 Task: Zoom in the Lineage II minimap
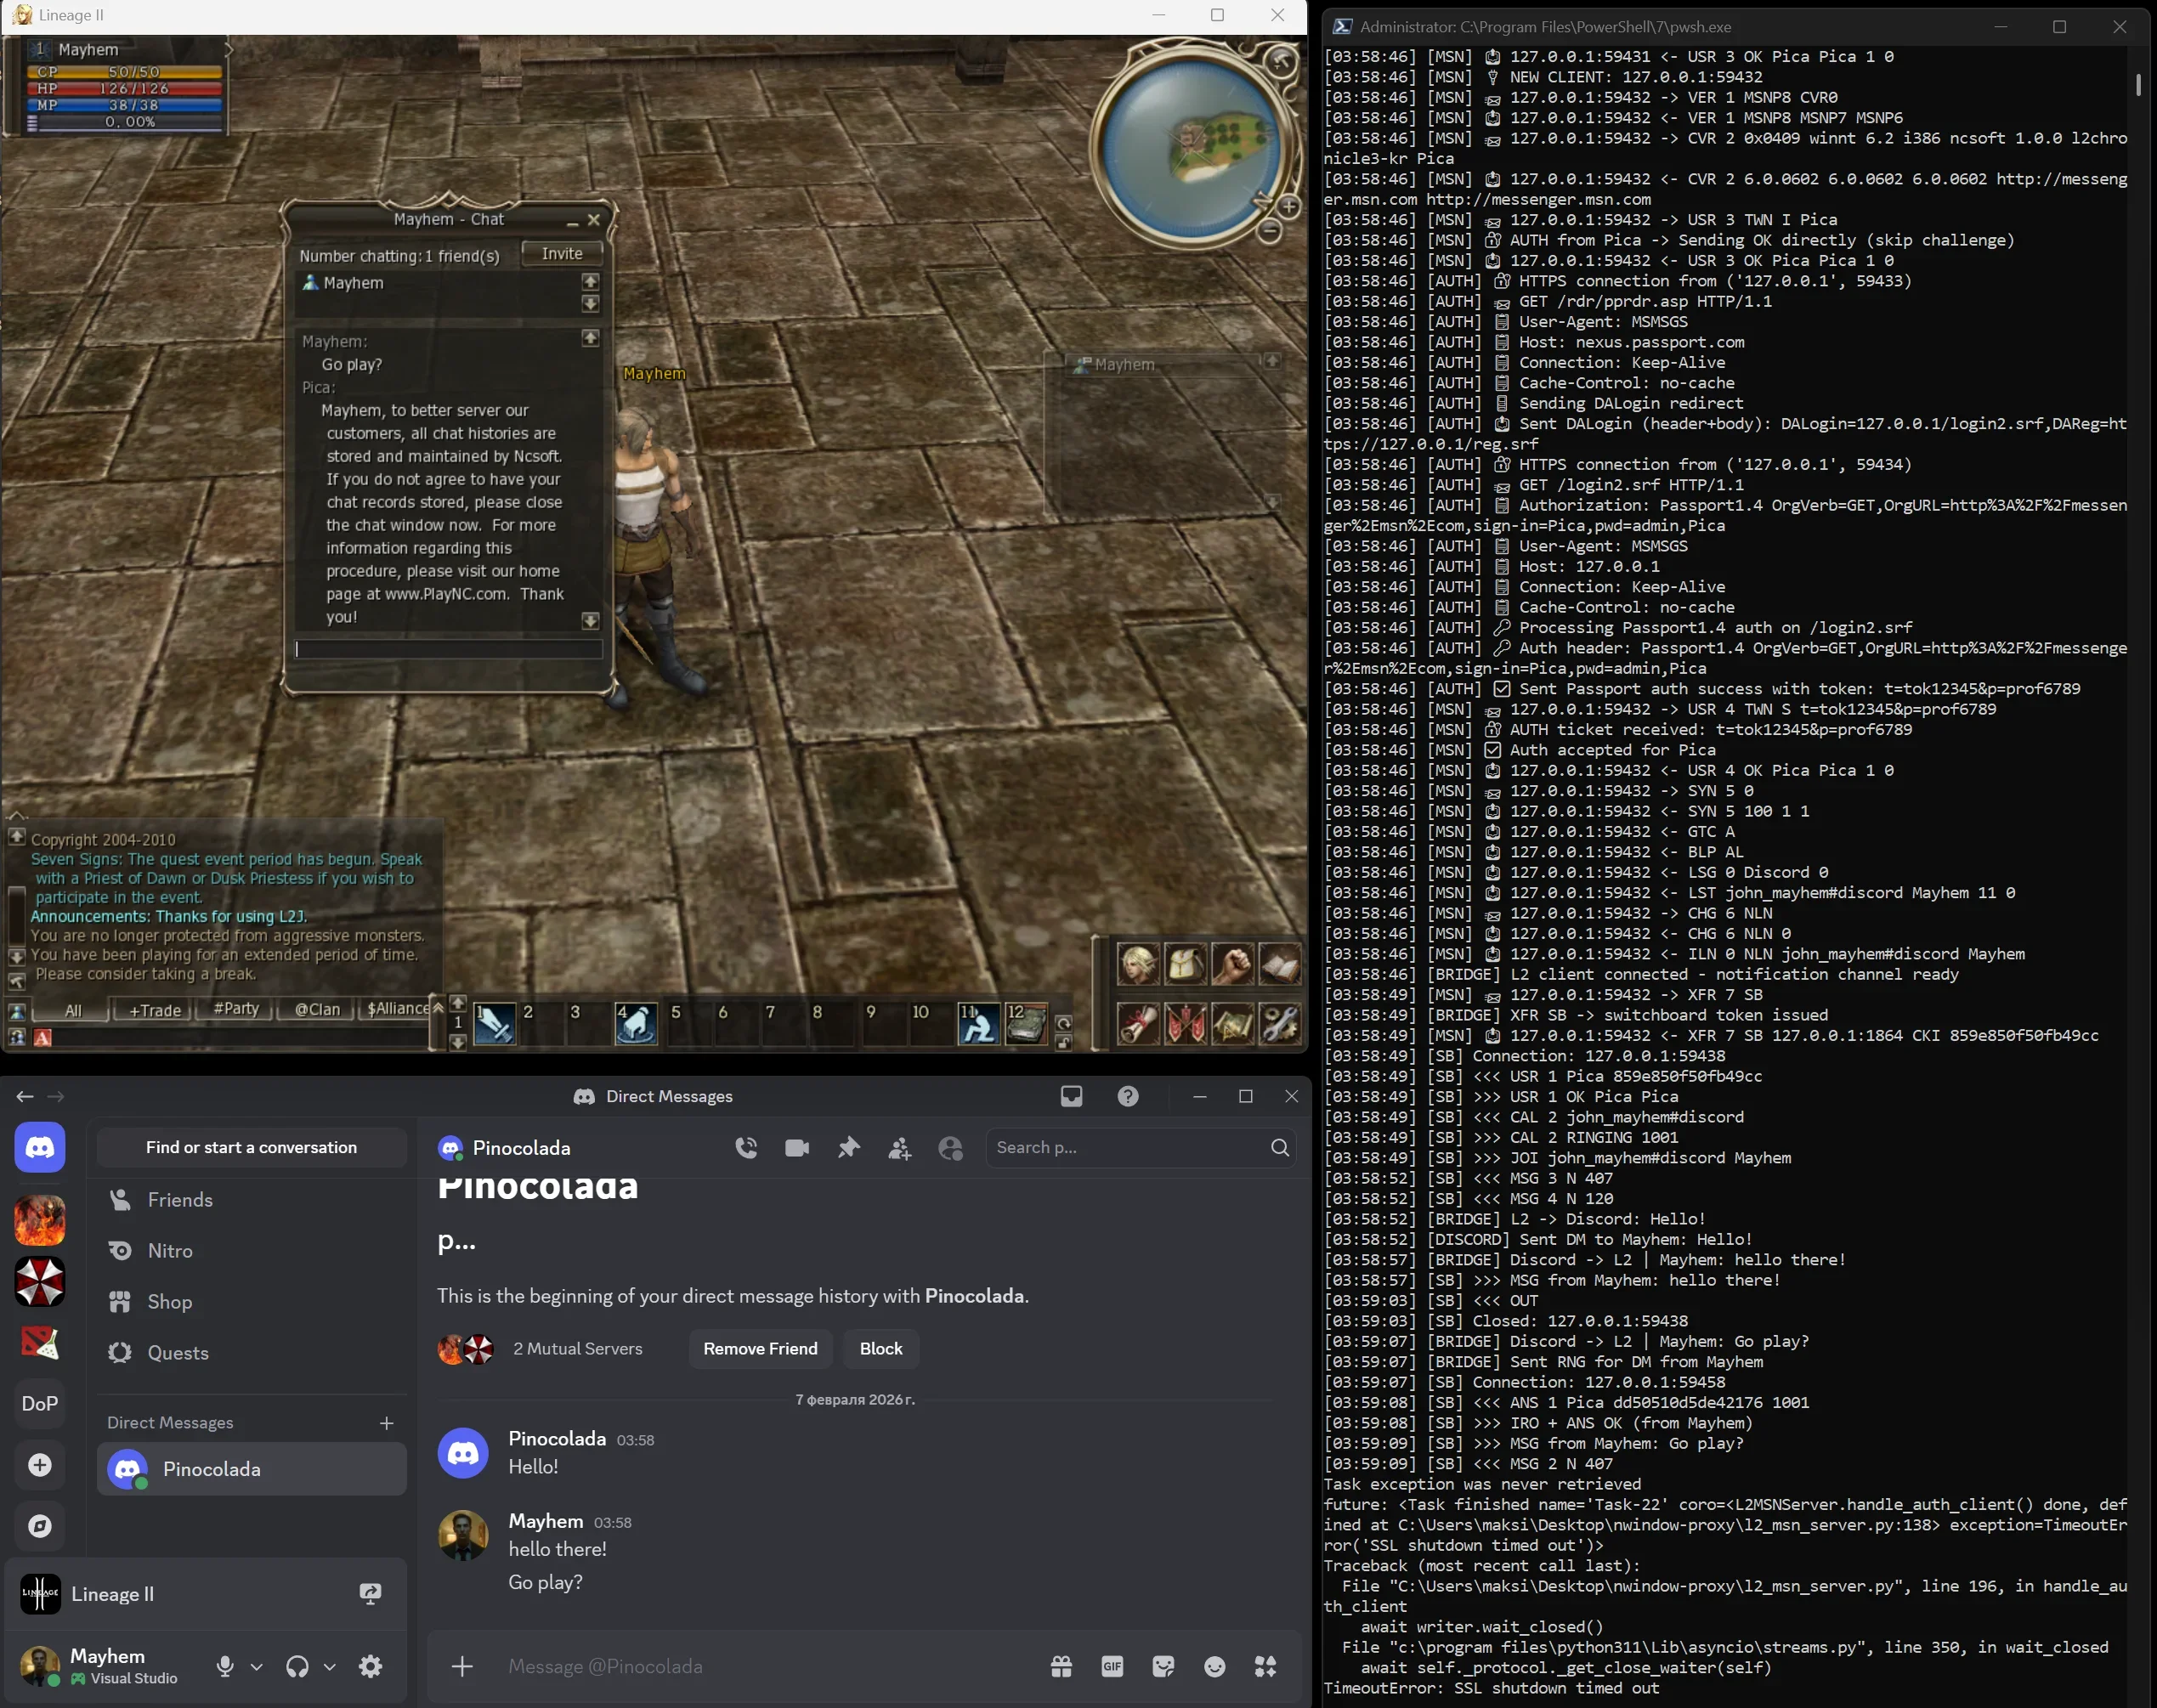1289,207
